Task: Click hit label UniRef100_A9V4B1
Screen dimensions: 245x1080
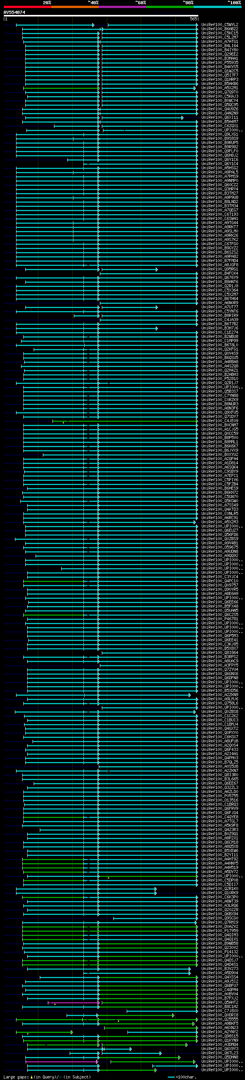Action: pyautogui.click(x=220, y=543)
